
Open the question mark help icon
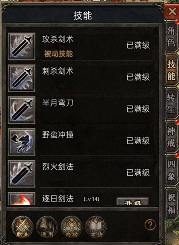point(150,225)
